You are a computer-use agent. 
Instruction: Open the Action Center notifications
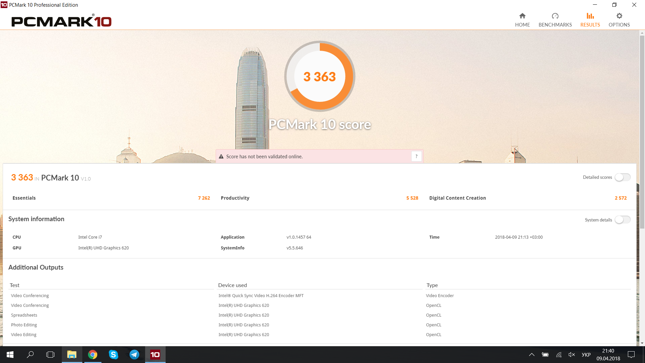pyautogui.click(x=631, y=355)
